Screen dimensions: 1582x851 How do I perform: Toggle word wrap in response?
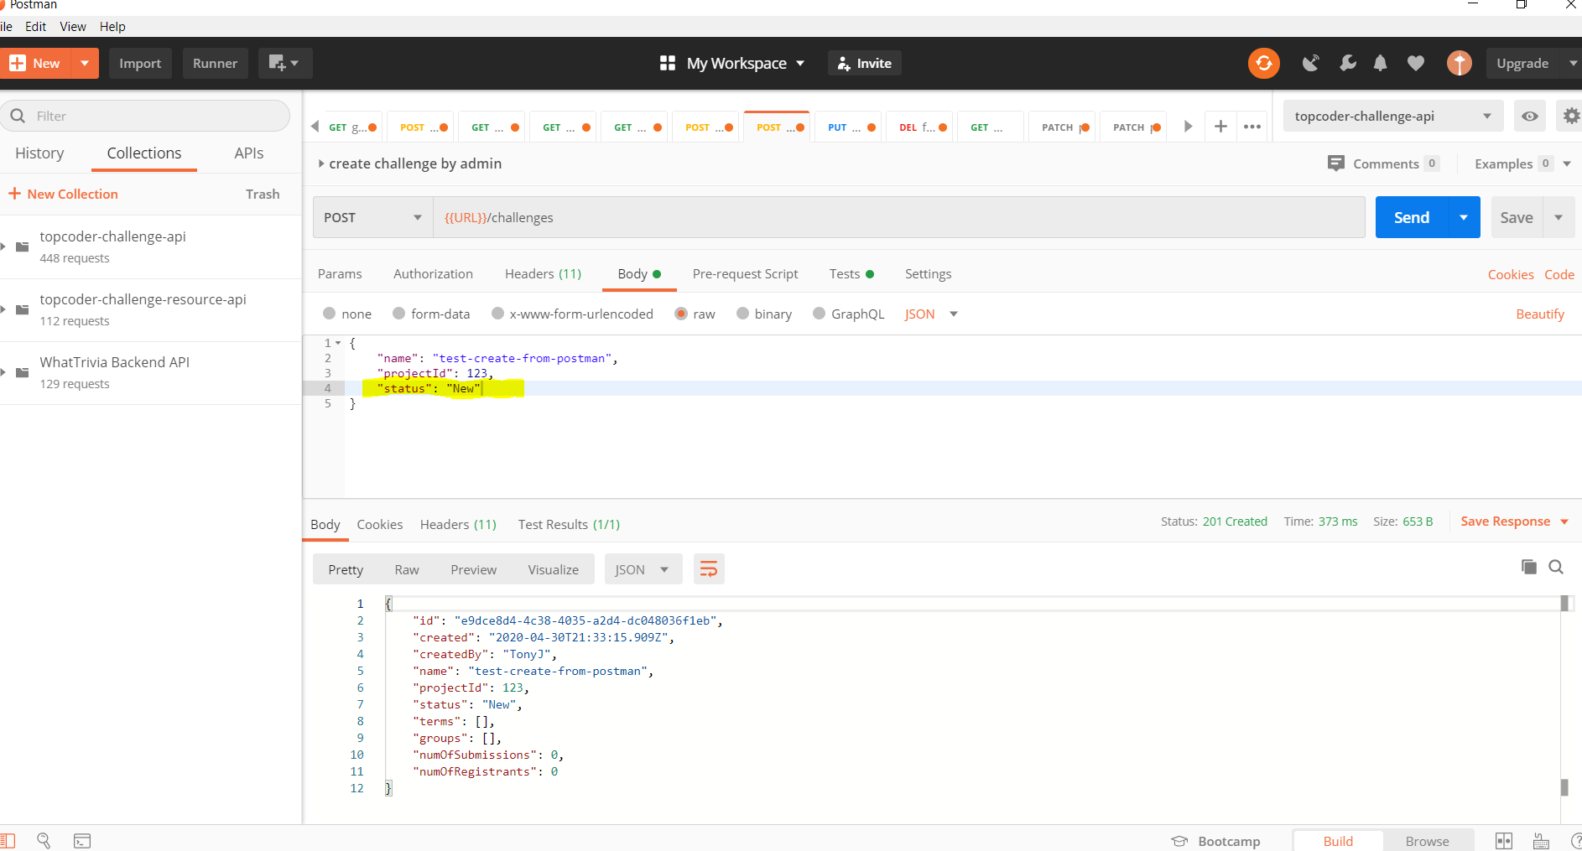[x=709, y=569]
